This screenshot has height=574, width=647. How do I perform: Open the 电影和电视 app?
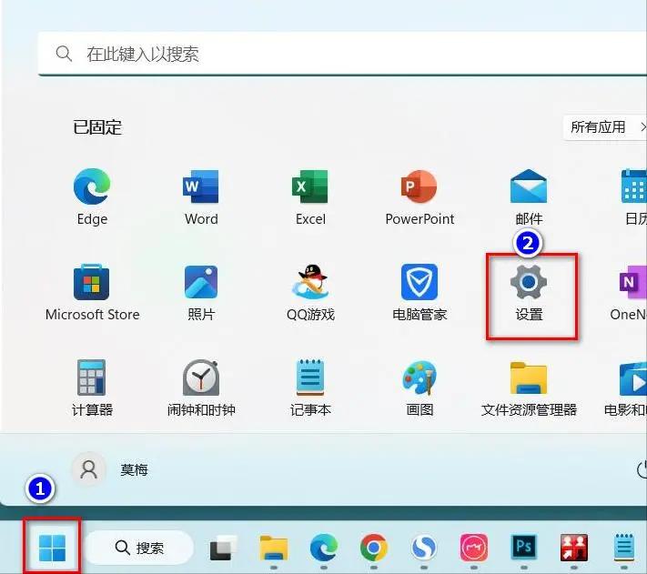[x=626, y=388]
